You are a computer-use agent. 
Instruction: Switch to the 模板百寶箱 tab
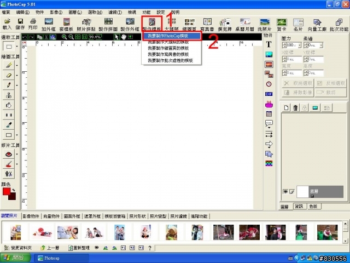[115, 216]
